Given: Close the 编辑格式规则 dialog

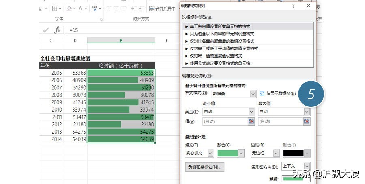Looking at the screenshot, I should (309, 6).
